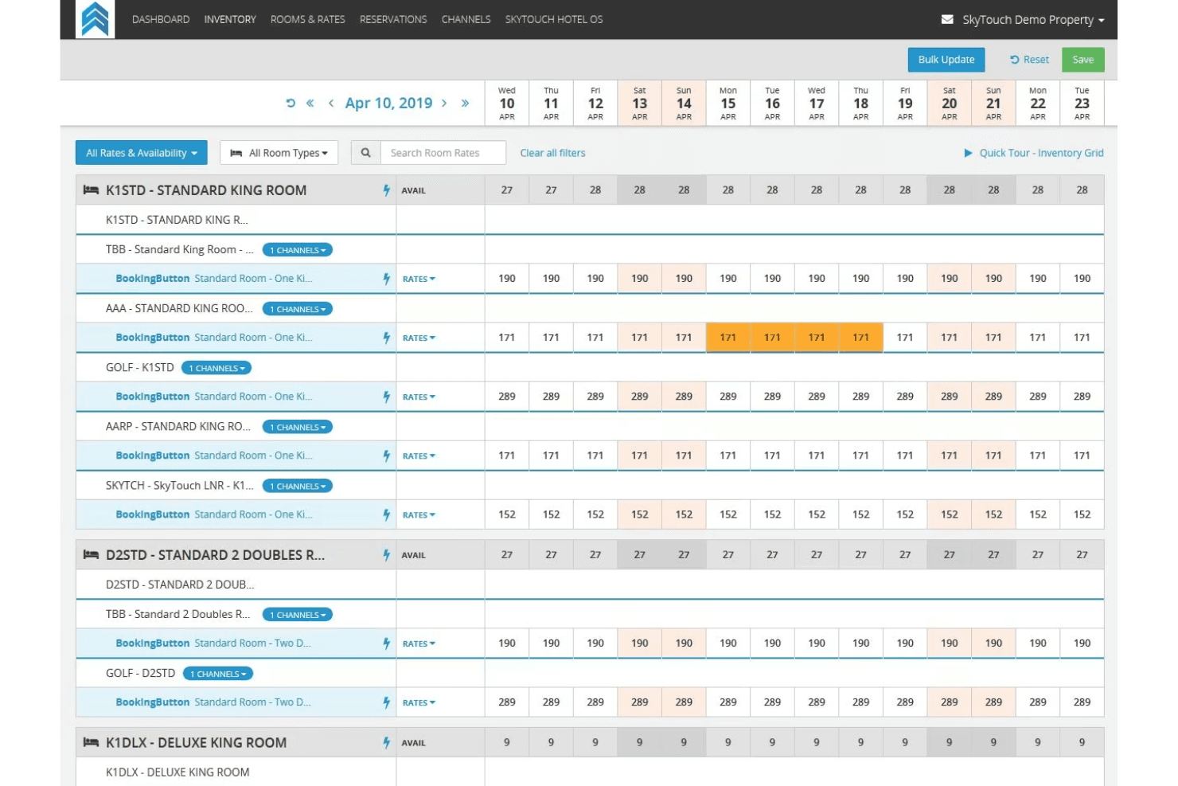Screen dimensions: 1178x786
Task: Expand 1 Channels for GOLF - K1STD
Action: (x=216, y=368)
